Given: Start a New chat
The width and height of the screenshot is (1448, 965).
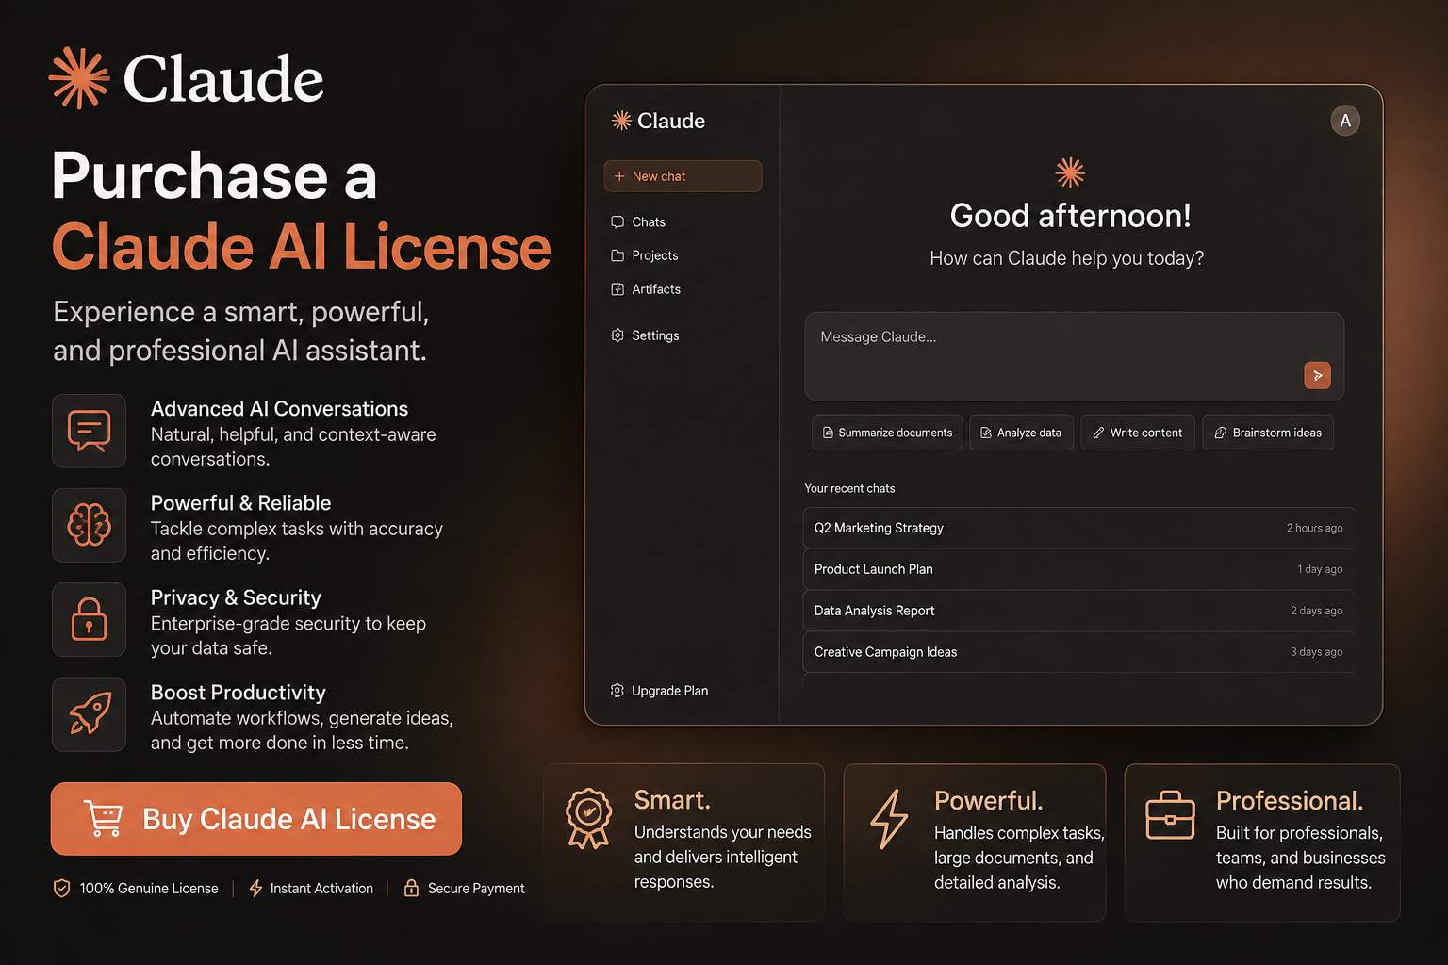Looking at the screenshot, I should [683, 176].
